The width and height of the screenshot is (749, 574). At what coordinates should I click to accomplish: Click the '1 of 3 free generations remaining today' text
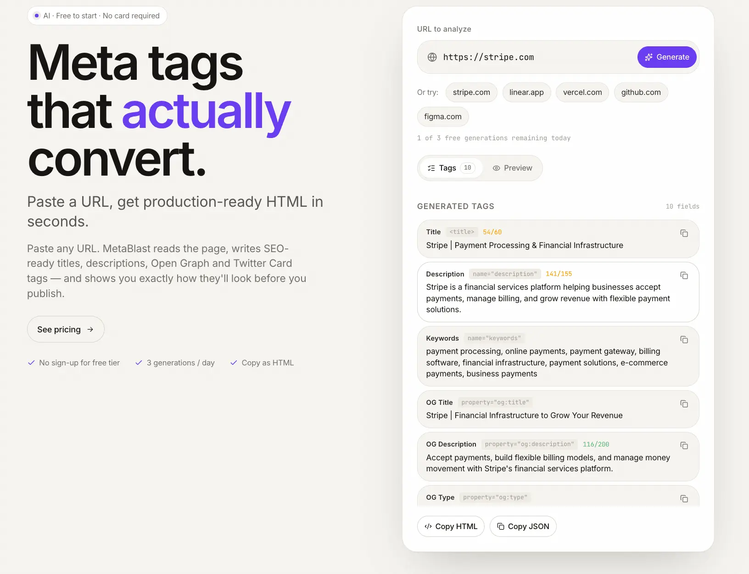pyautogui.click(x=494, y=138)
